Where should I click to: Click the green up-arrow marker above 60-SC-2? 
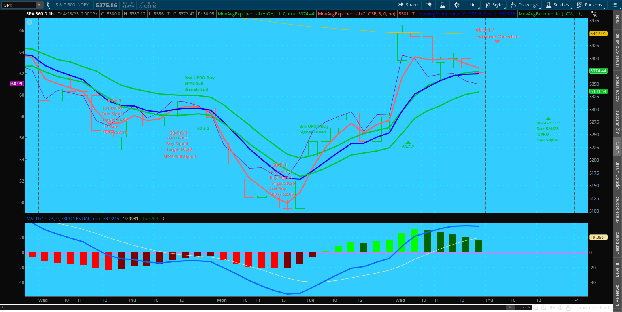tap(548, 119)
